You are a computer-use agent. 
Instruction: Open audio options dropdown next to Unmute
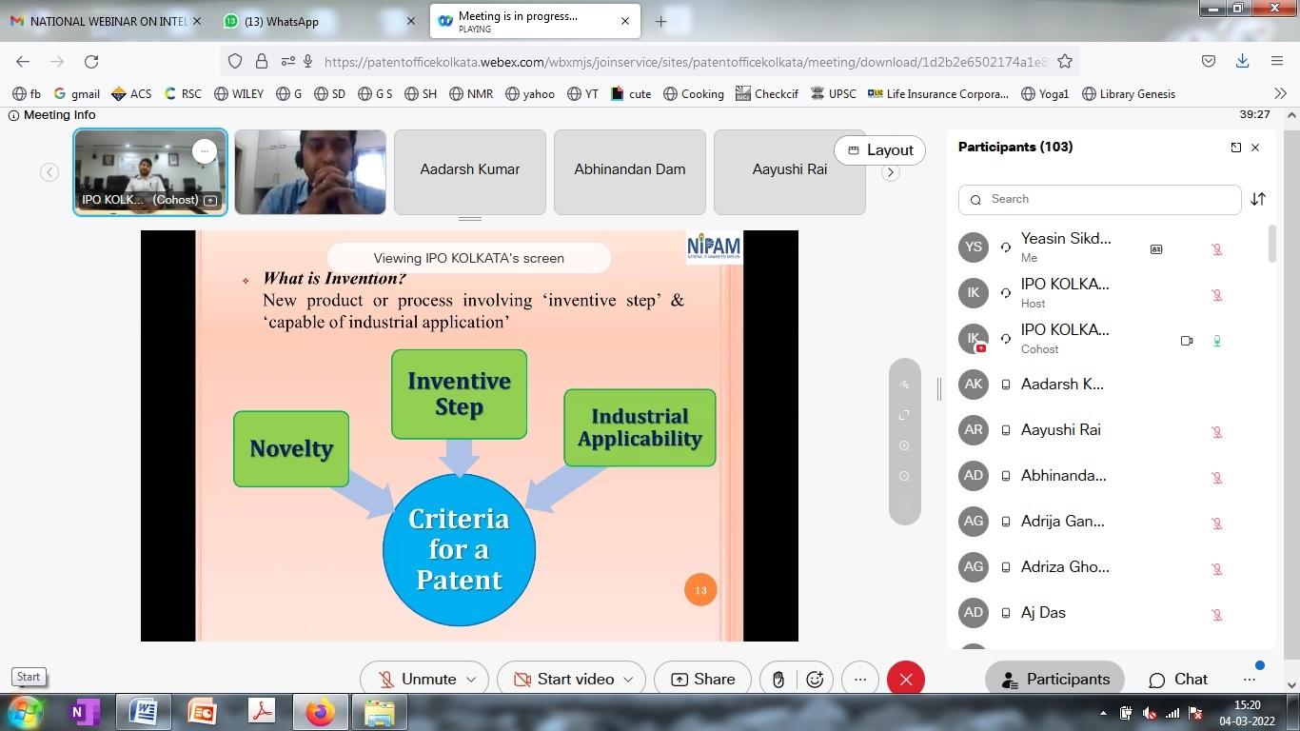(x=470, y=679)
